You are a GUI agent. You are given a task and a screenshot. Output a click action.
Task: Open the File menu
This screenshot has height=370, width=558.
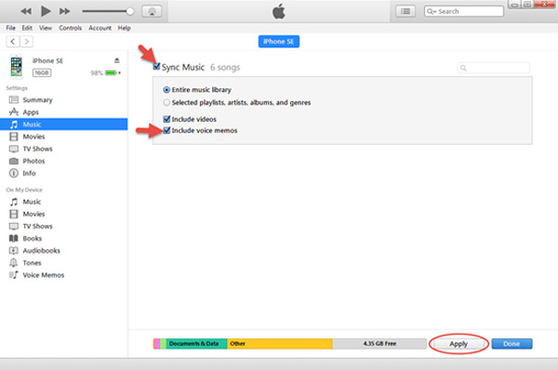[x=10, y=28]
